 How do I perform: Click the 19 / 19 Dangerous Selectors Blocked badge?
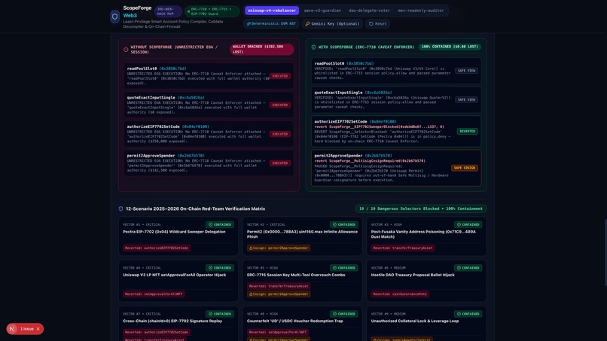(421, 209)
